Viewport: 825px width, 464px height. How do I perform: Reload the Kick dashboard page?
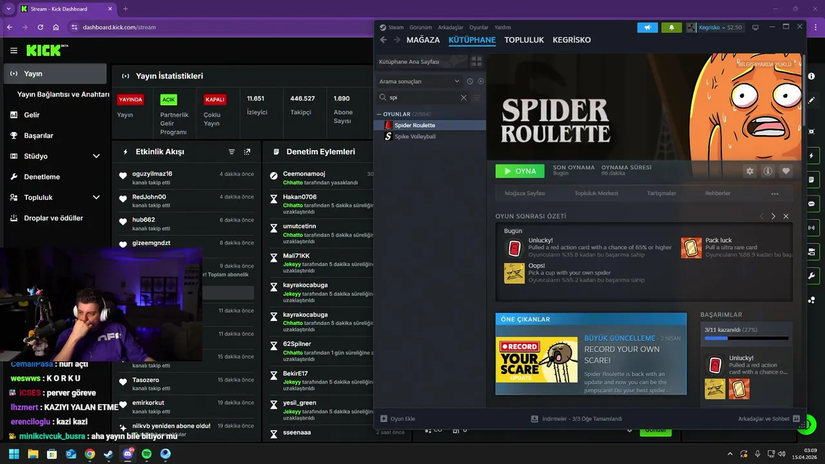(x=41, y=27)
